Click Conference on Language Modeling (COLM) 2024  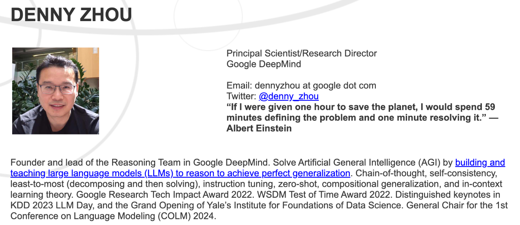(x=113, y=216)
